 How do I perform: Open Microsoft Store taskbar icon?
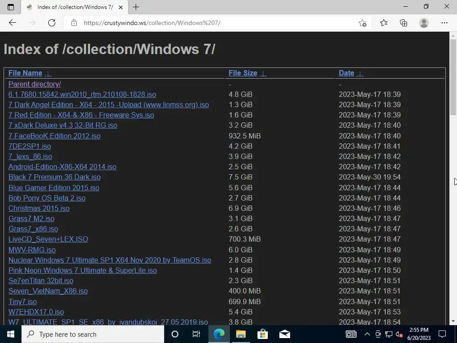pos(262,334)
